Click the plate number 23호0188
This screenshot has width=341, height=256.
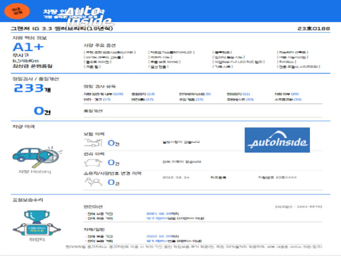click(x=314, y=28)
